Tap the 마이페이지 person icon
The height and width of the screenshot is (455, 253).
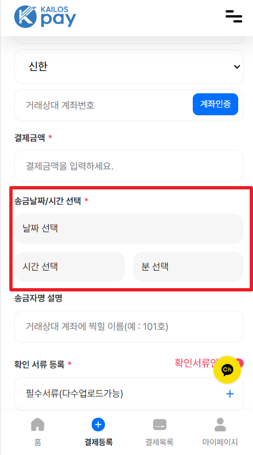[220, 424]
